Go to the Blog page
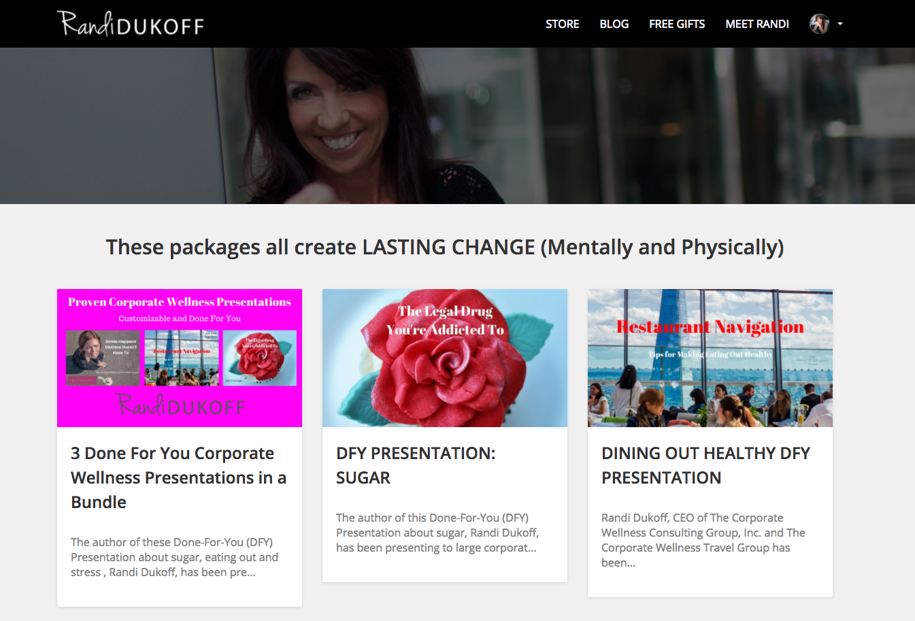 pos(614,24)
